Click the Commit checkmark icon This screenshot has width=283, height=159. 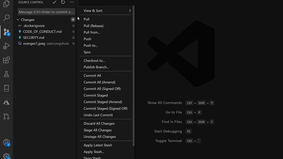click(x=54, y=2)
